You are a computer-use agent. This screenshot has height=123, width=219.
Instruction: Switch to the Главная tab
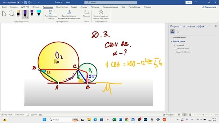[x=14, y=7]
